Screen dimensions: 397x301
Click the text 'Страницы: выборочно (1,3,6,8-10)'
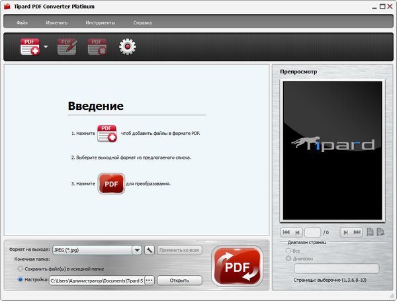(330, 280)
